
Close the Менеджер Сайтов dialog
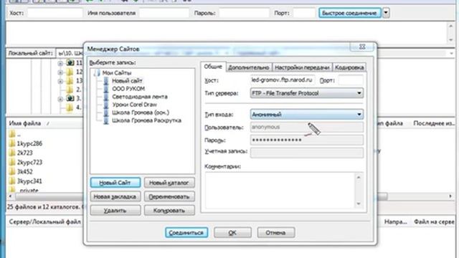362,47
